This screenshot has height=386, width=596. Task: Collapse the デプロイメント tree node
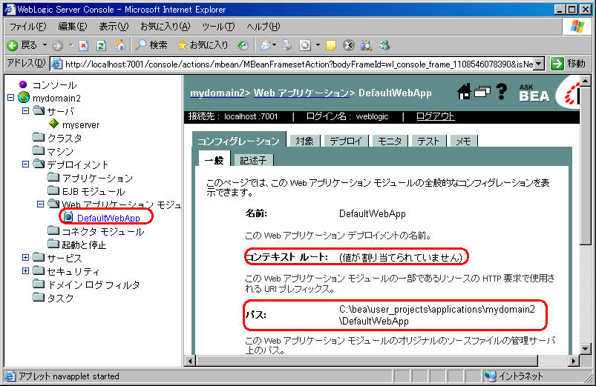[26, 164]
